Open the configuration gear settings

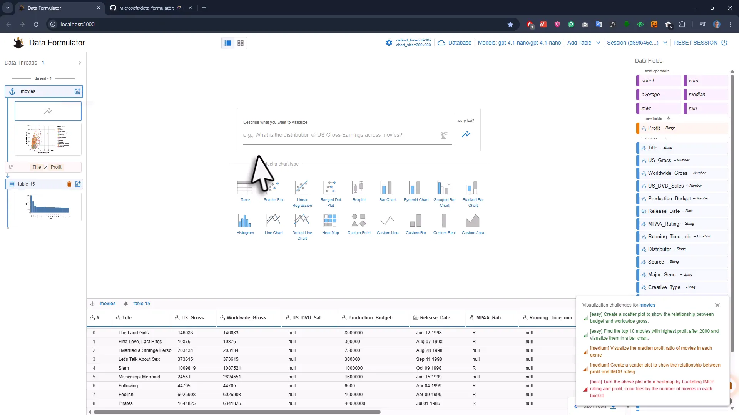[x=389, y=43]
